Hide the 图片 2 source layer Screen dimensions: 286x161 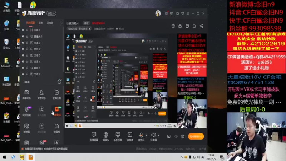(23, 49)
